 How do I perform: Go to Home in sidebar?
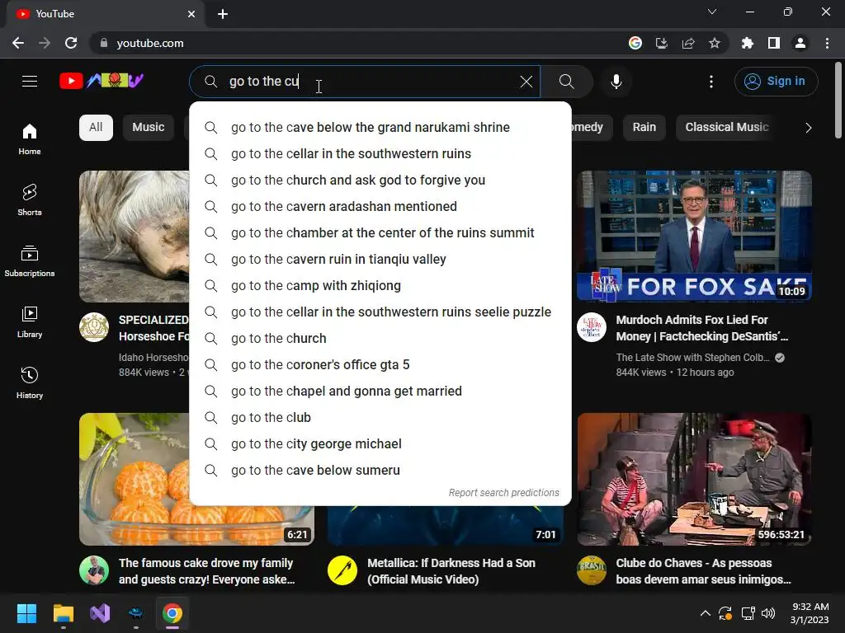tap(30, 139)
